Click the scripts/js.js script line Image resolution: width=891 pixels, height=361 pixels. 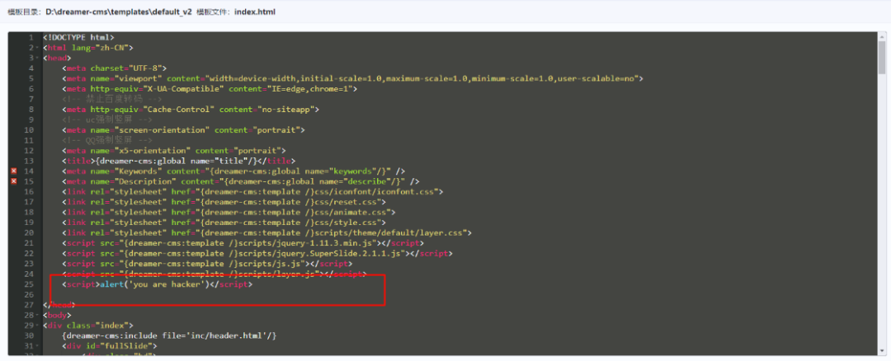click(x=207, y=264)
